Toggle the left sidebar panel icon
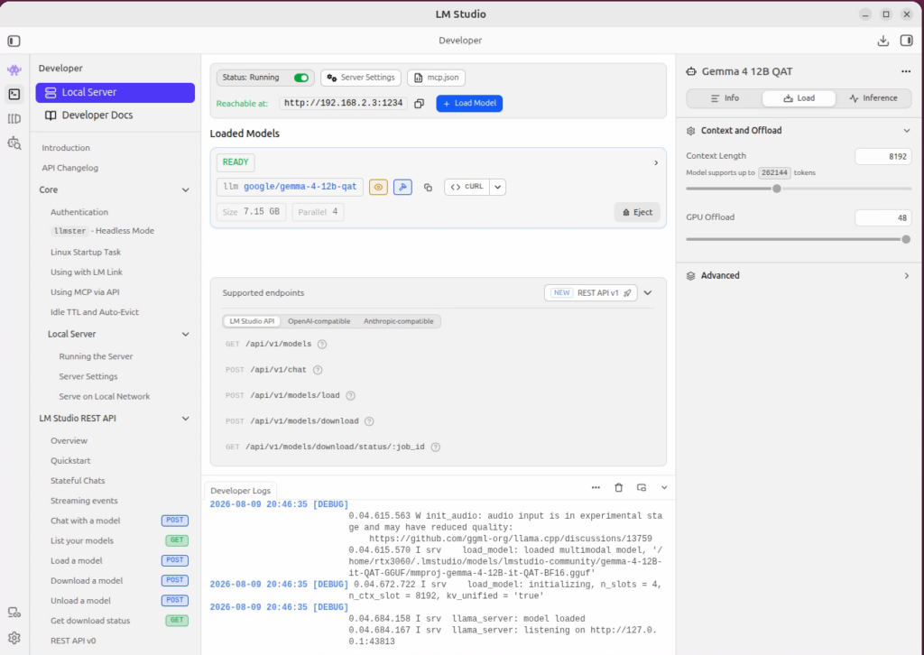Screen dimensions: 924x655 click(14, 41)
